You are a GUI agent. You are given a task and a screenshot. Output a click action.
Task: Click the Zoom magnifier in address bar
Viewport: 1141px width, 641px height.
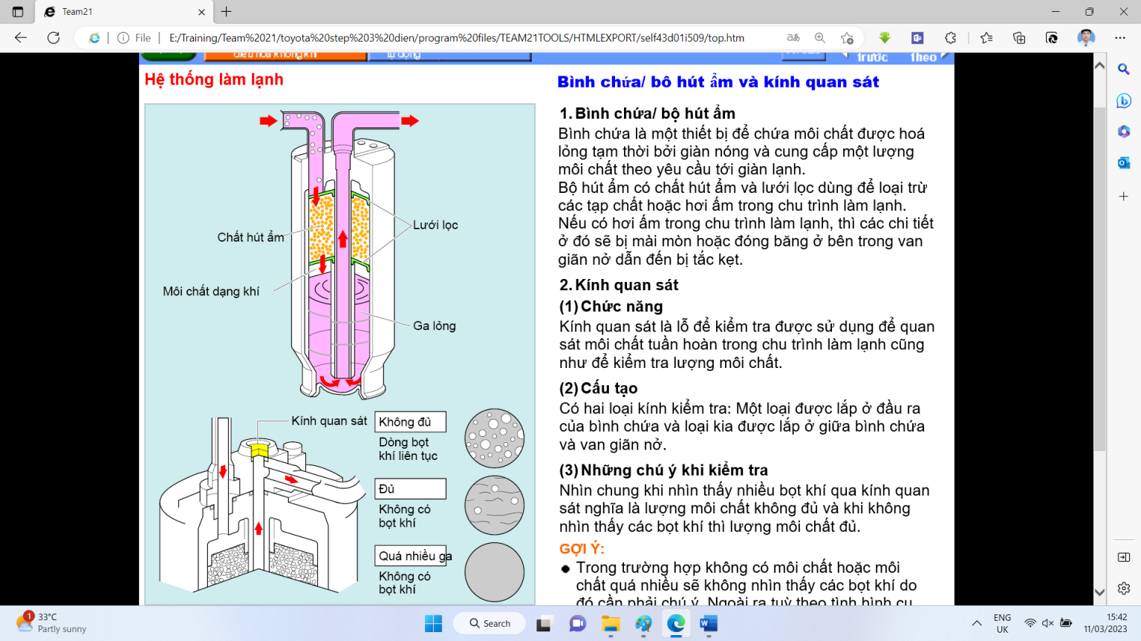(x=819, y=38)
